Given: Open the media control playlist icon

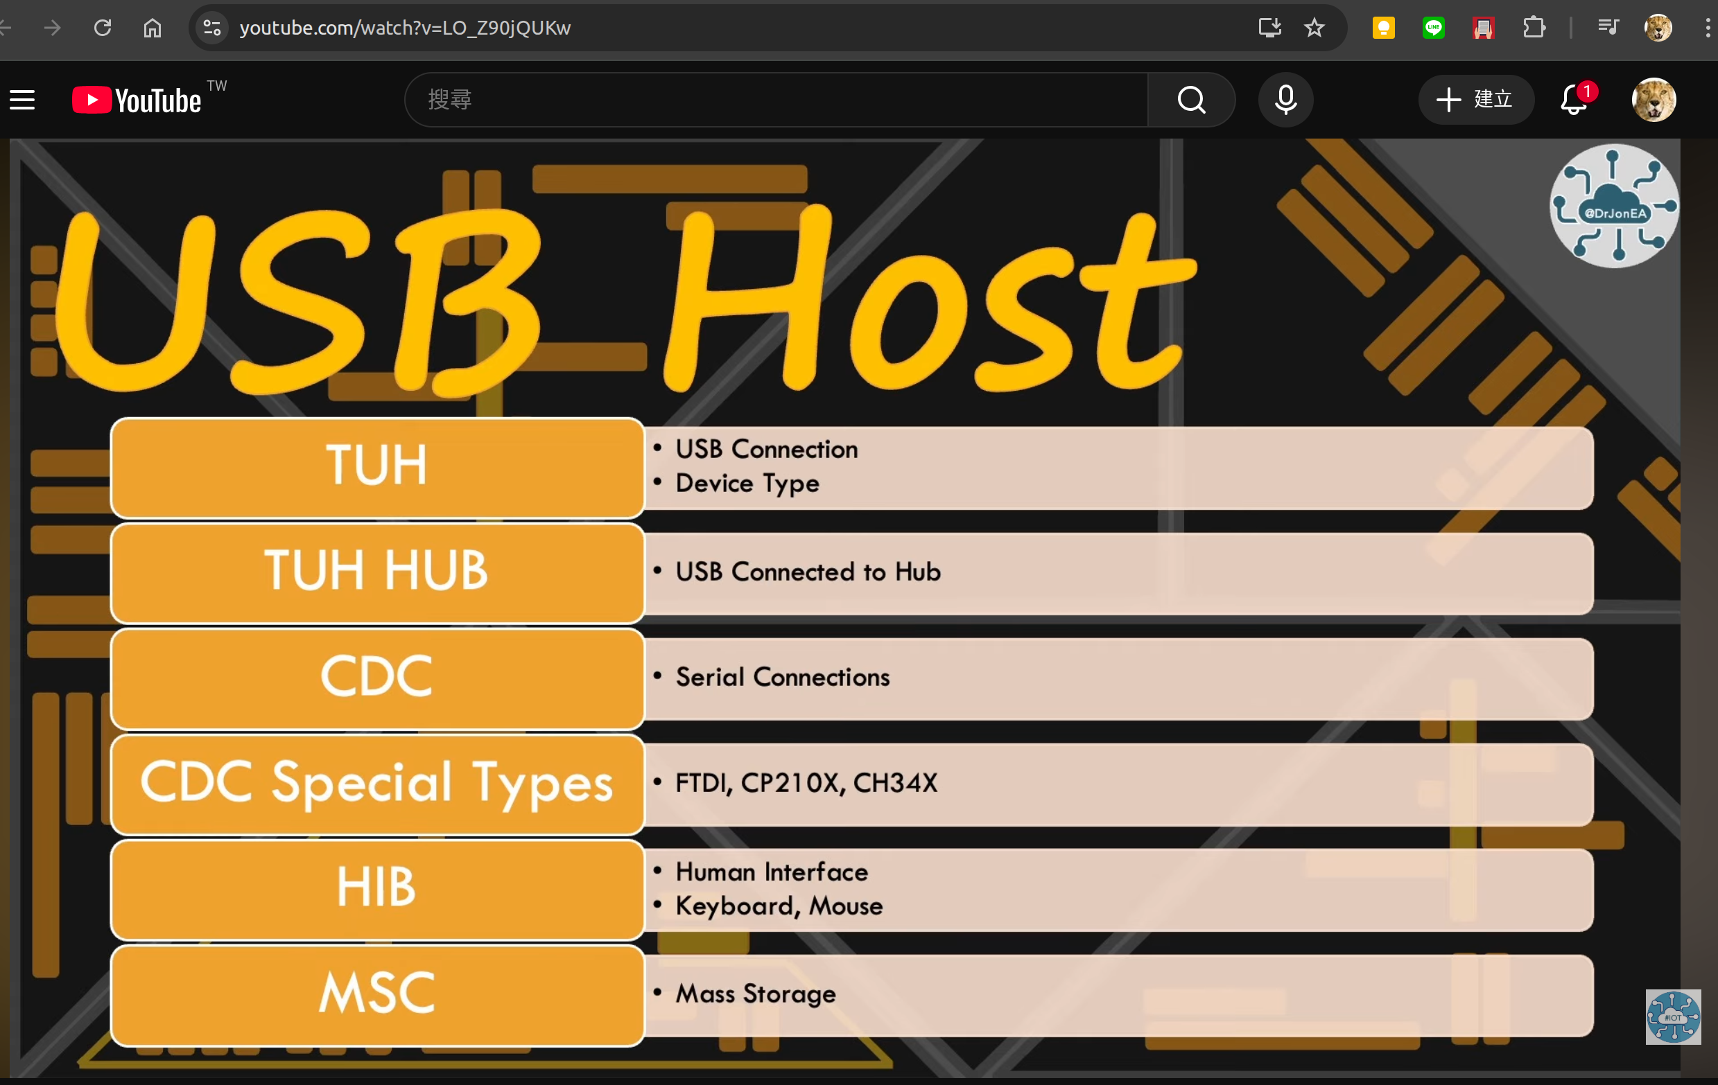Looking at the screenshot, I should (x=1608, y=28).
